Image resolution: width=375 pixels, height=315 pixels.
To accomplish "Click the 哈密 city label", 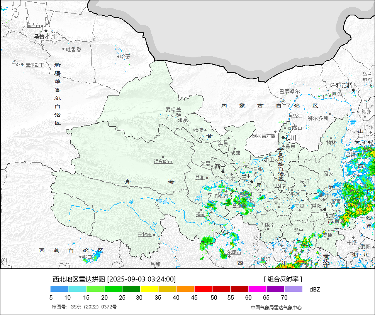I will [125, 56].
